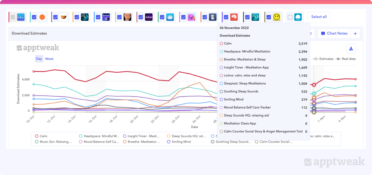
Task: Click Soothing Sleep Sounds tooltip row
Action: coord(263,91)
